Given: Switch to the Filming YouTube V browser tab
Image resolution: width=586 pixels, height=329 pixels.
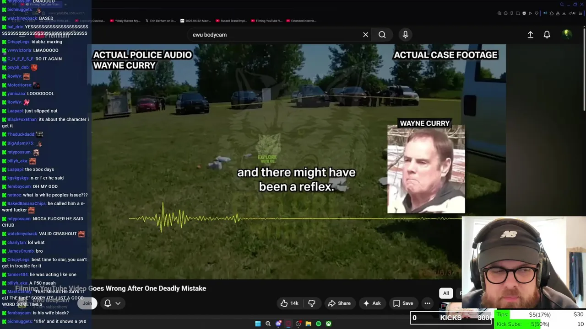Looking at the screenshot, I should point(266,21).
